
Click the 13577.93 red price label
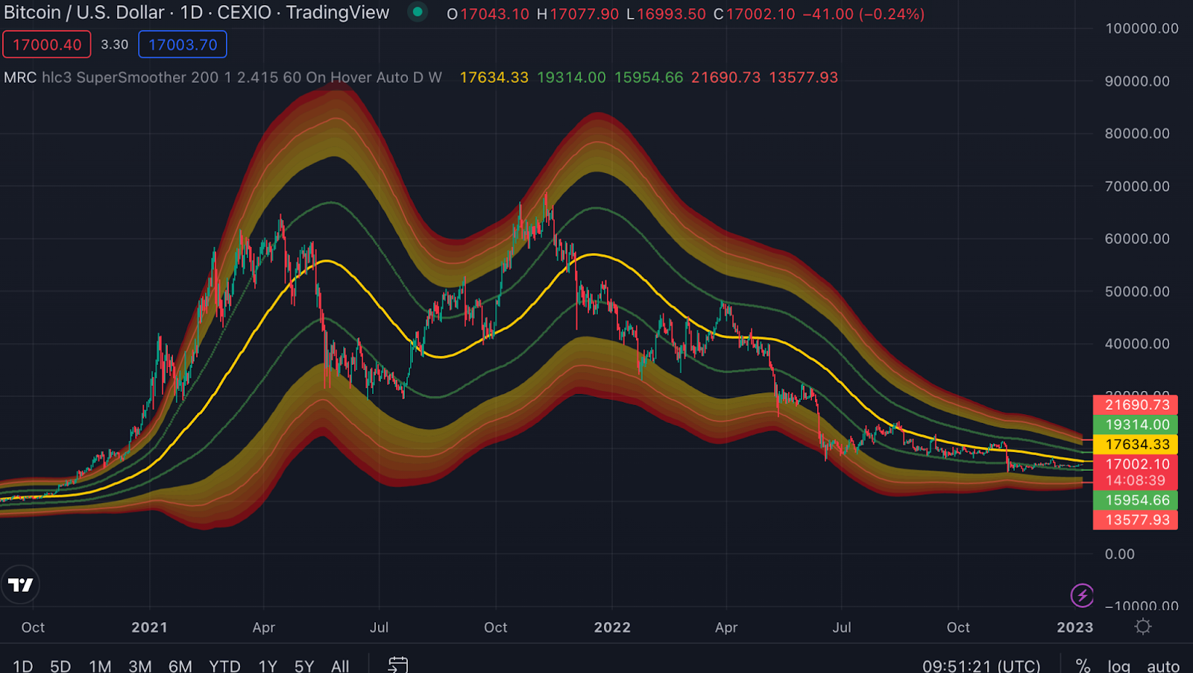(x=1136, y=519)
